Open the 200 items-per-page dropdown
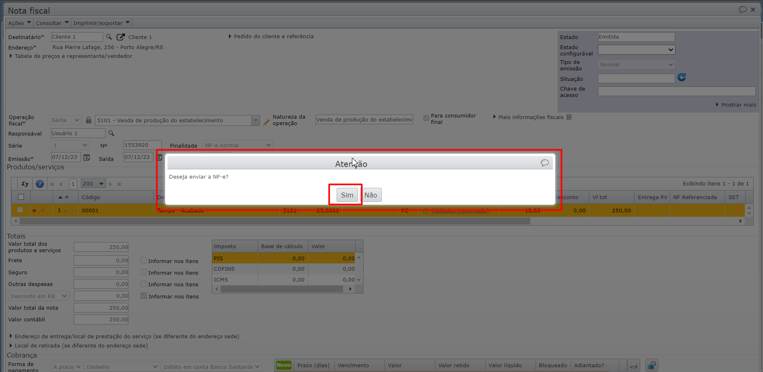 tap(93, 184)
